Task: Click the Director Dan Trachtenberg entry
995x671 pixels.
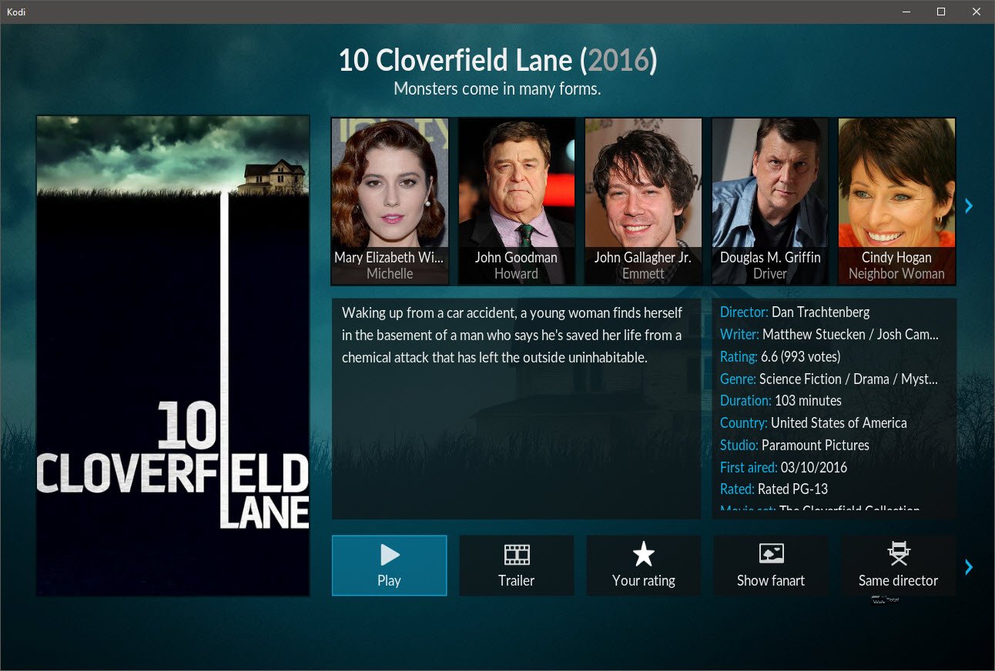Action: tap(795, 312)
